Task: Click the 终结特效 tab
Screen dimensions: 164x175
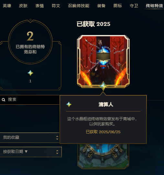Action: 154,6
